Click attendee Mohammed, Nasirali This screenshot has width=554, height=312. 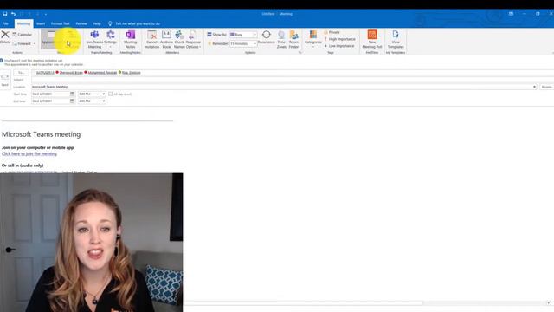click(x=102, y=73)
